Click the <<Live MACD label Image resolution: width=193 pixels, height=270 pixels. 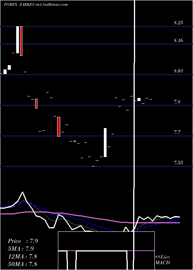163,260
